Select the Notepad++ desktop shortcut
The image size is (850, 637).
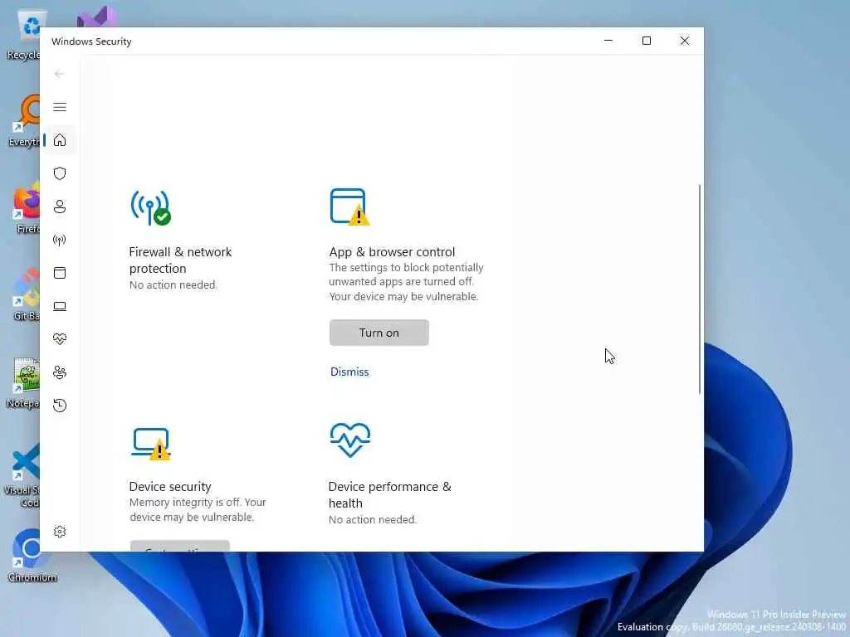[22, 383]
